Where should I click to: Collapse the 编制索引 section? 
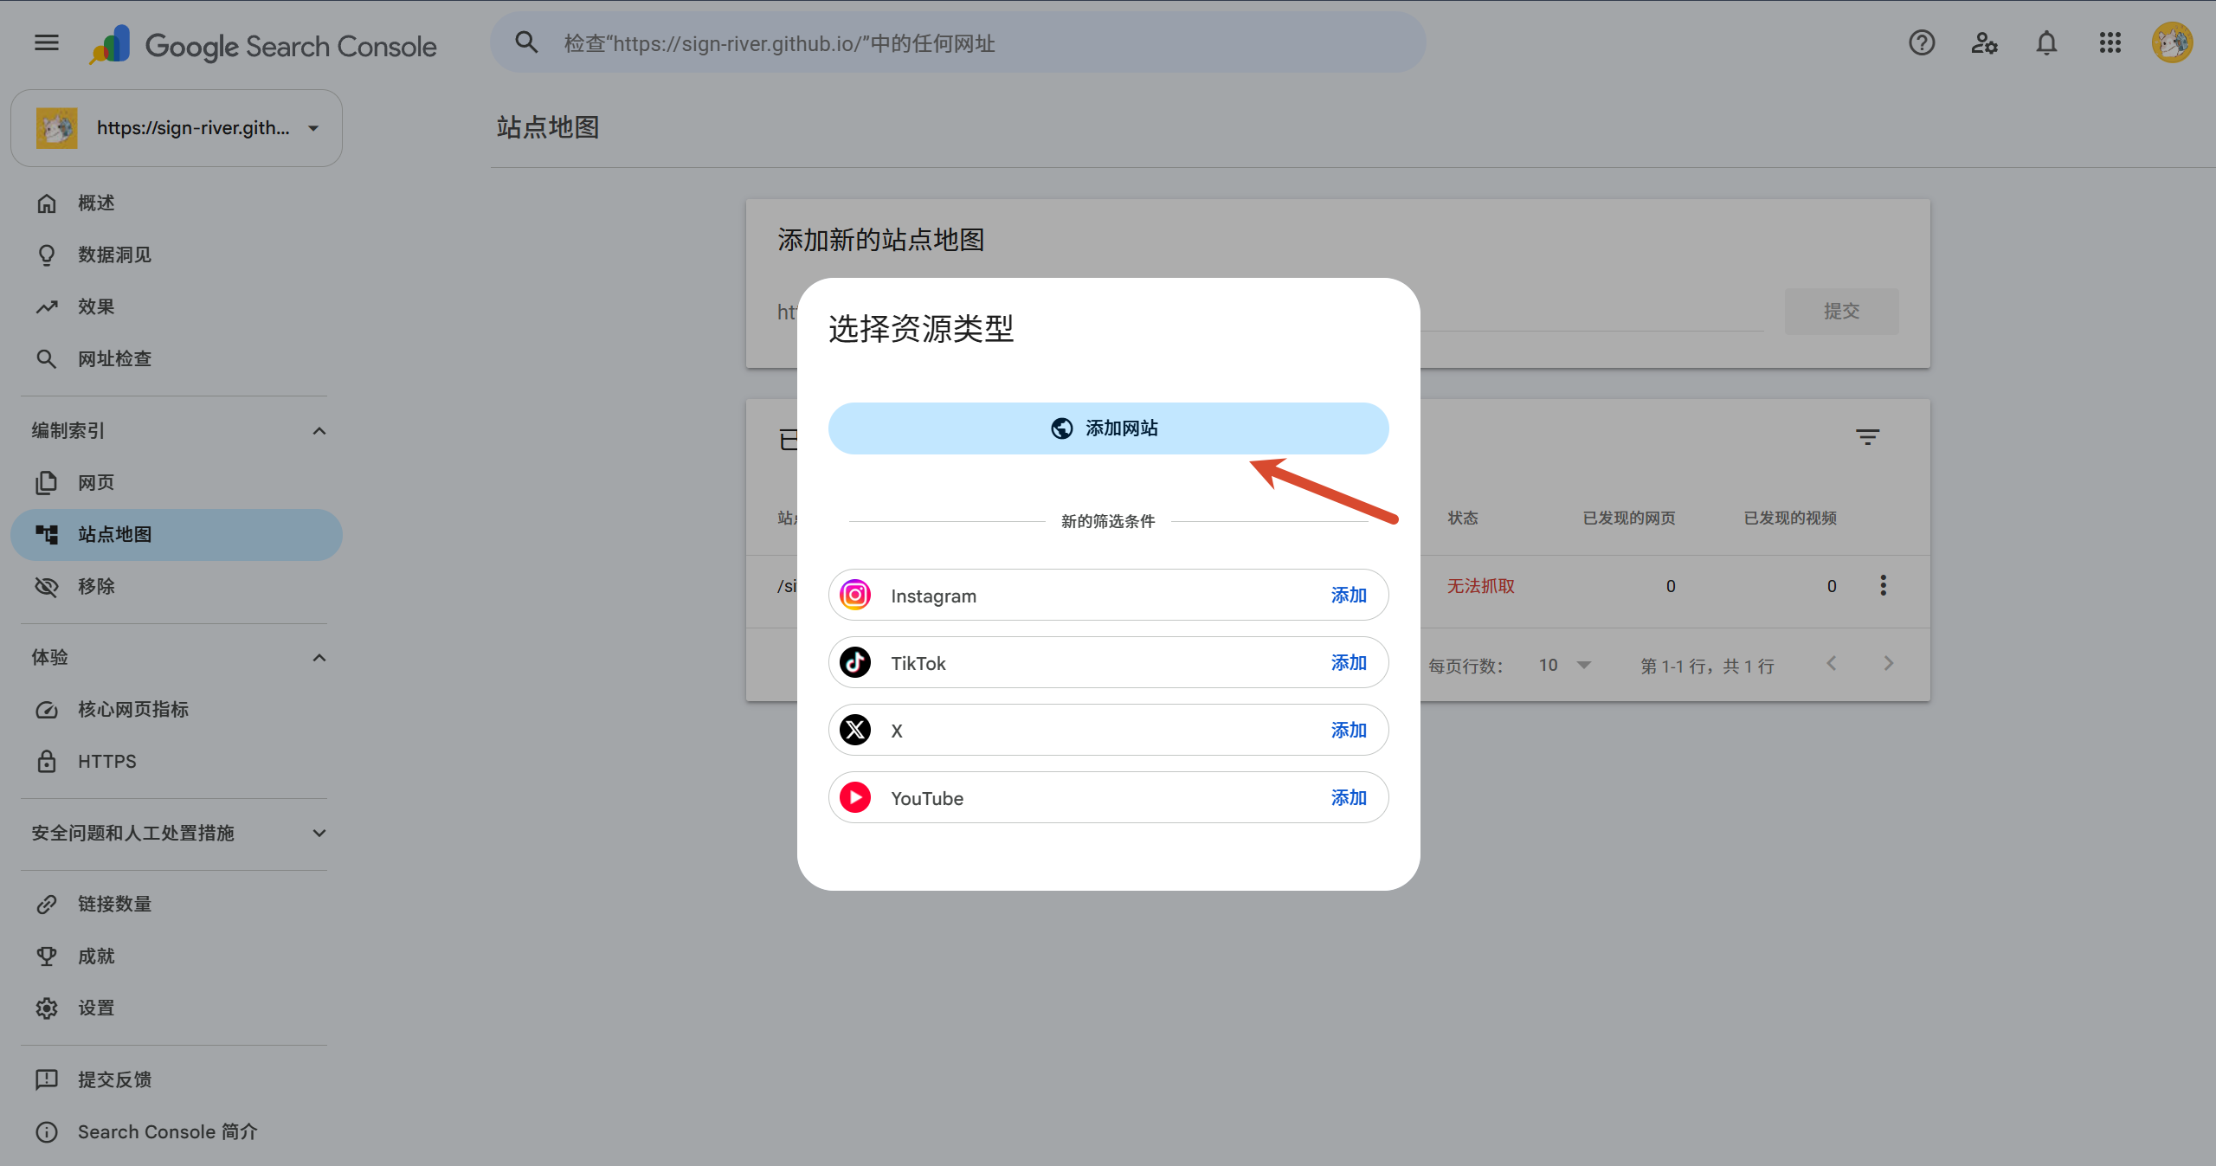(319, 431)
